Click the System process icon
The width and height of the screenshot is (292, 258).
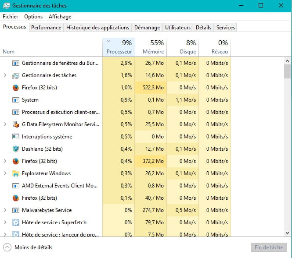[16, 100]
